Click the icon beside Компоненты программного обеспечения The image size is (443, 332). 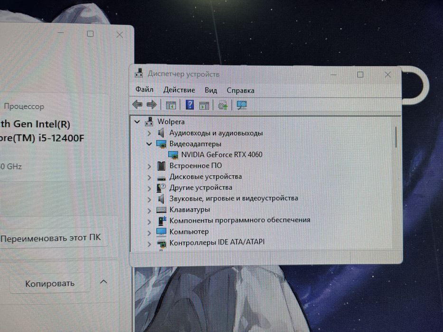[161, 221]
